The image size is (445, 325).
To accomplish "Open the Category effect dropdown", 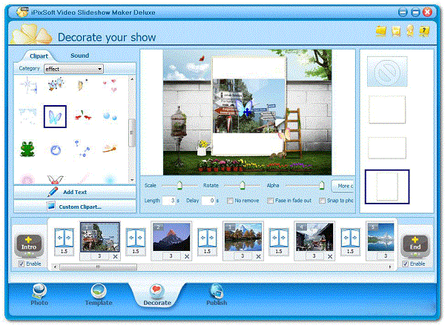I will 73,69.
